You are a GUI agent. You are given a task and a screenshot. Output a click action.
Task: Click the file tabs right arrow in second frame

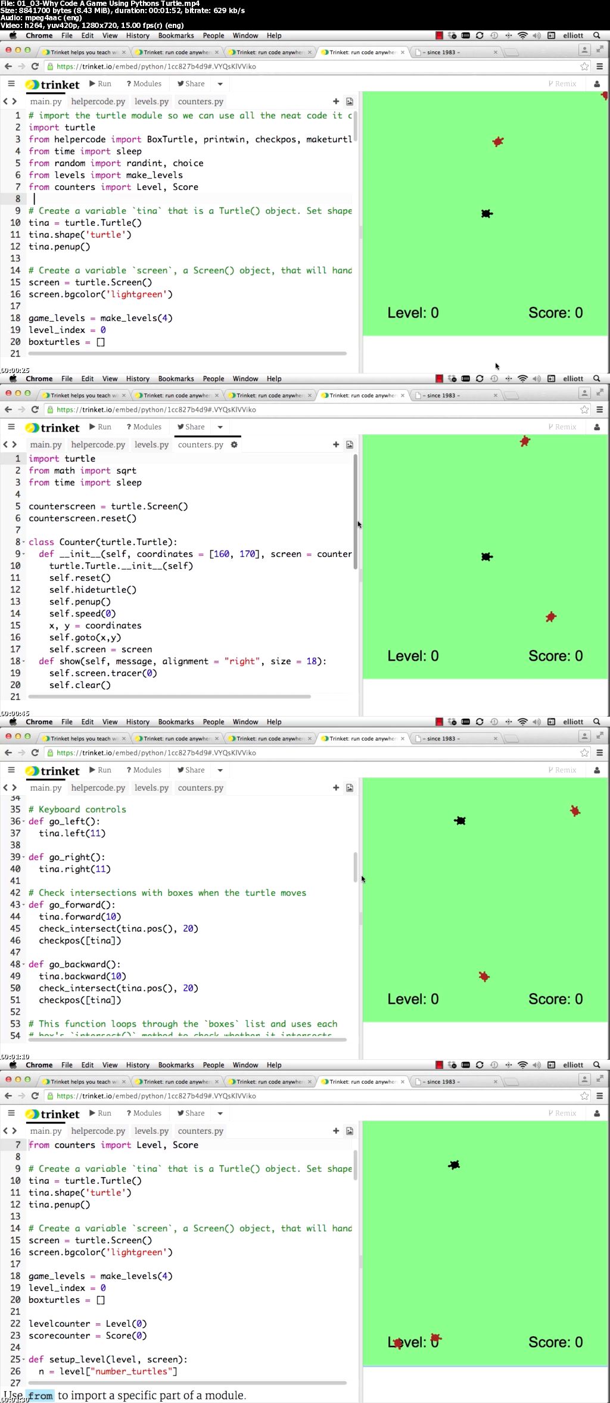point(14,445)
